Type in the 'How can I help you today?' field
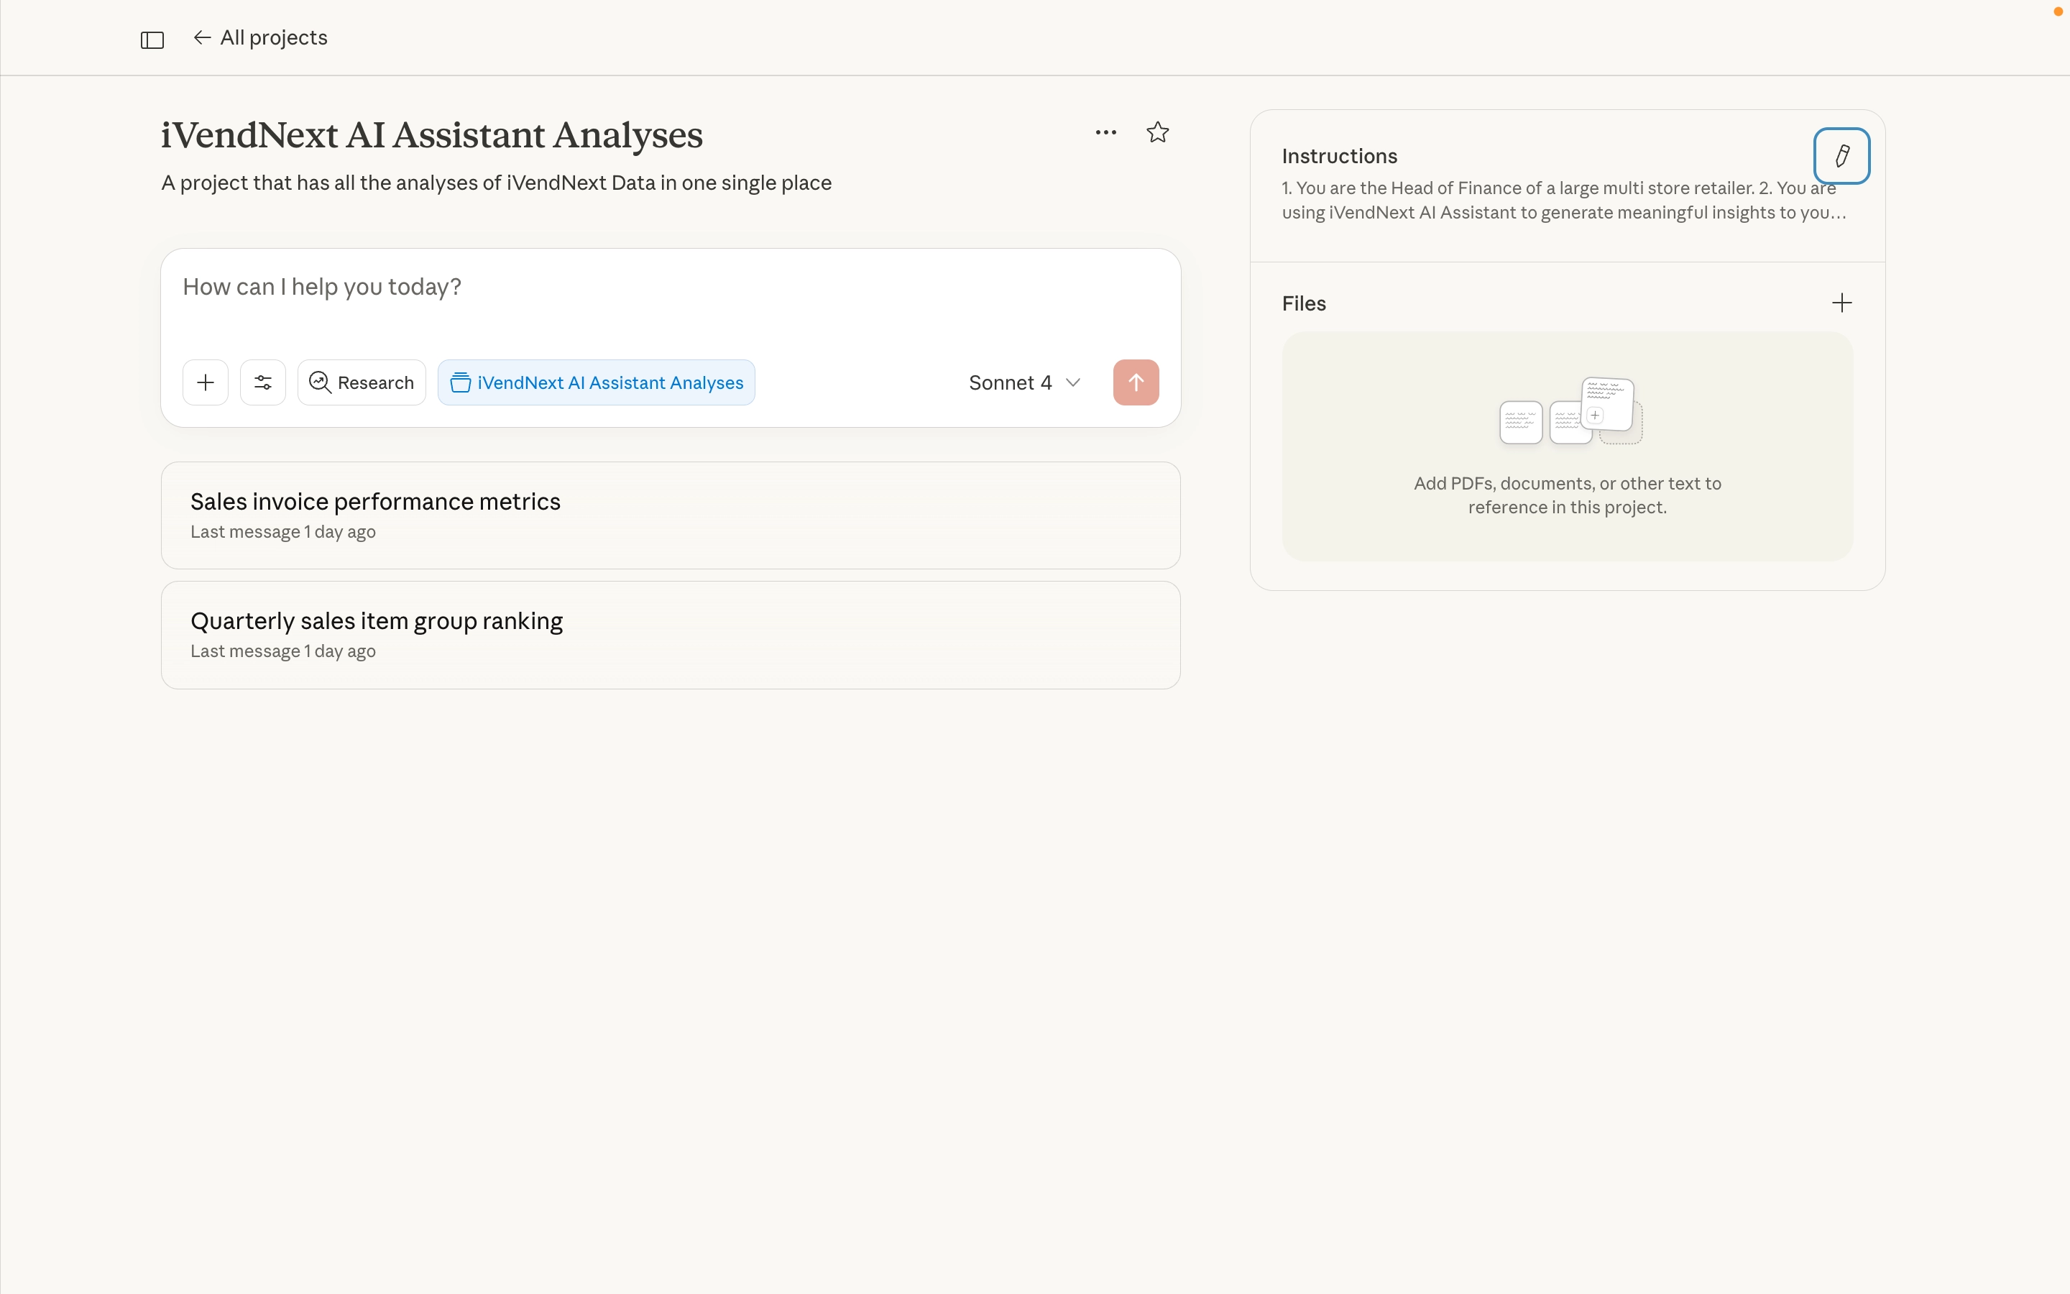This screenshot has height=1294, width=2070. coord(599,288)
